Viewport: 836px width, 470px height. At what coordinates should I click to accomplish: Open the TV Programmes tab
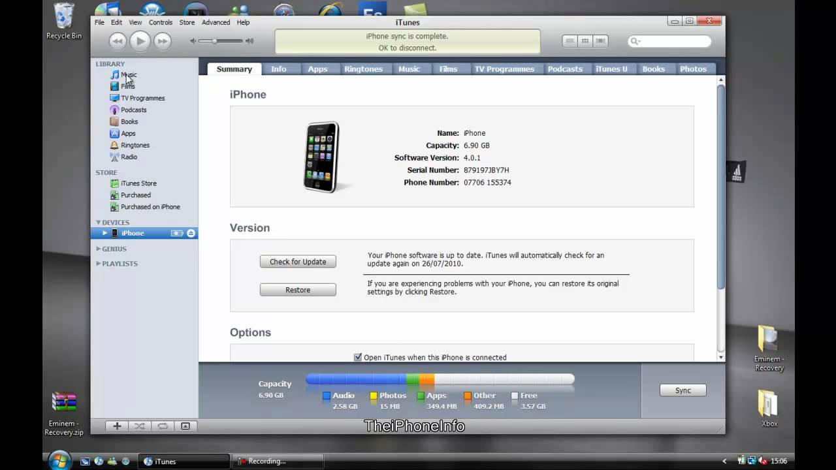504,69
